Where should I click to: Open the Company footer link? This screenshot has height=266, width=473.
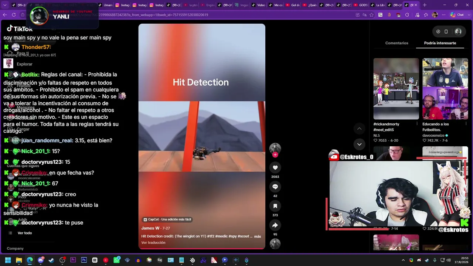[15, 249]
